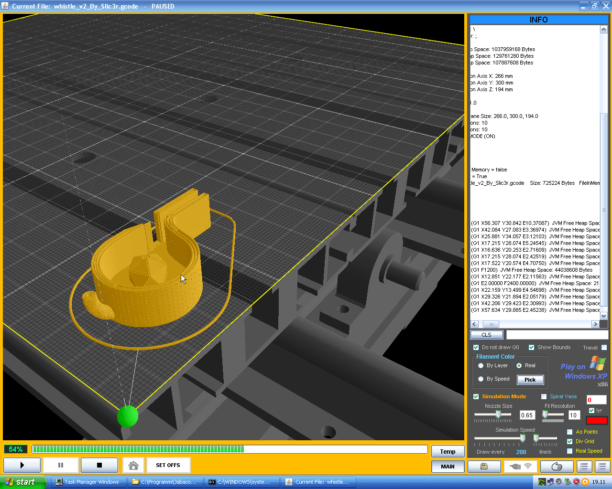Click the INFO console right scroll arrow
Viewport: 612px width, 489px height.
coord(595,324)
